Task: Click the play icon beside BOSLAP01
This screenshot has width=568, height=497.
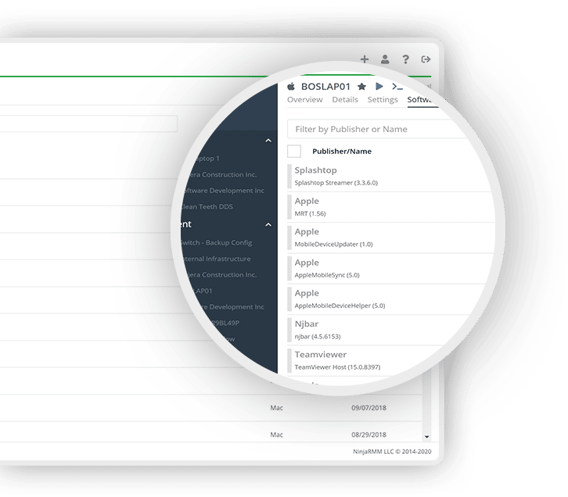Action: click(379, 86)
